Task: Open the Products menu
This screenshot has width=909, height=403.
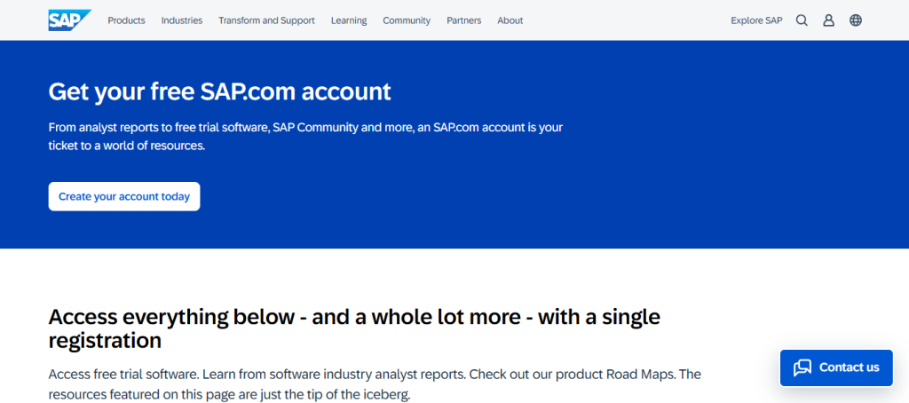Action: 126,20
